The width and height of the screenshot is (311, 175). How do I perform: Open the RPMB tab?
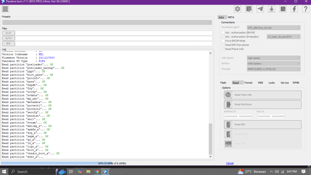pos(296,83)
